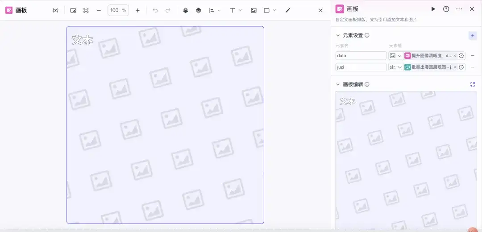Image resolution: width=482 pixels, height=232 pixels.
Task: Delete the data element row
Action: point(473,56)
